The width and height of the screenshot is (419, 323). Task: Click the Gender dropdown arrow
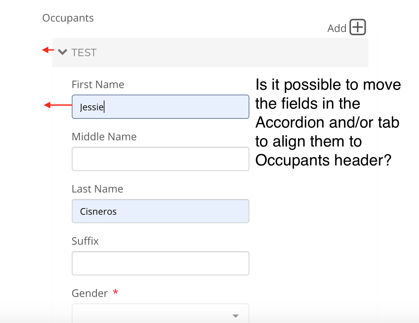pyautogui.click(x=236, y=316)
